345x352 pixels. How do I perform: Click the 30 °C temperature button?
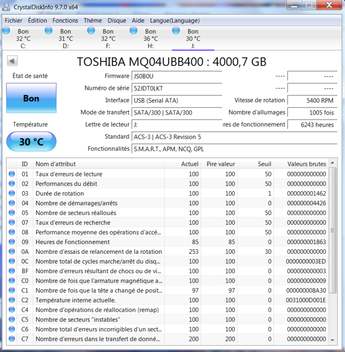point(31,142)
